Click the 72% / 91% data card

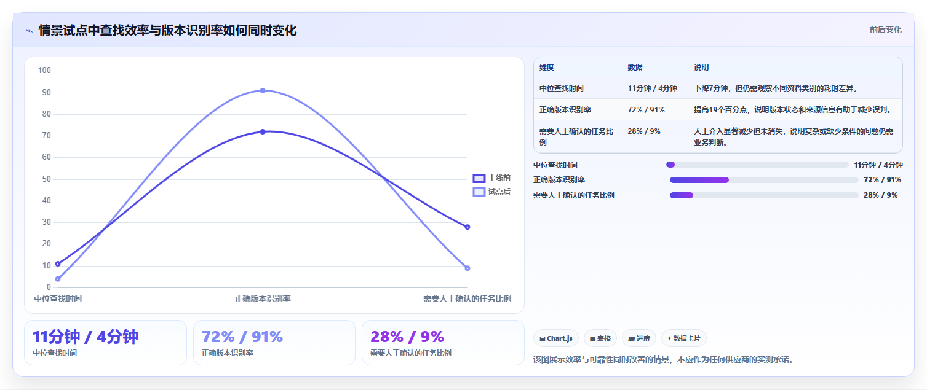(x=274, y=343)
